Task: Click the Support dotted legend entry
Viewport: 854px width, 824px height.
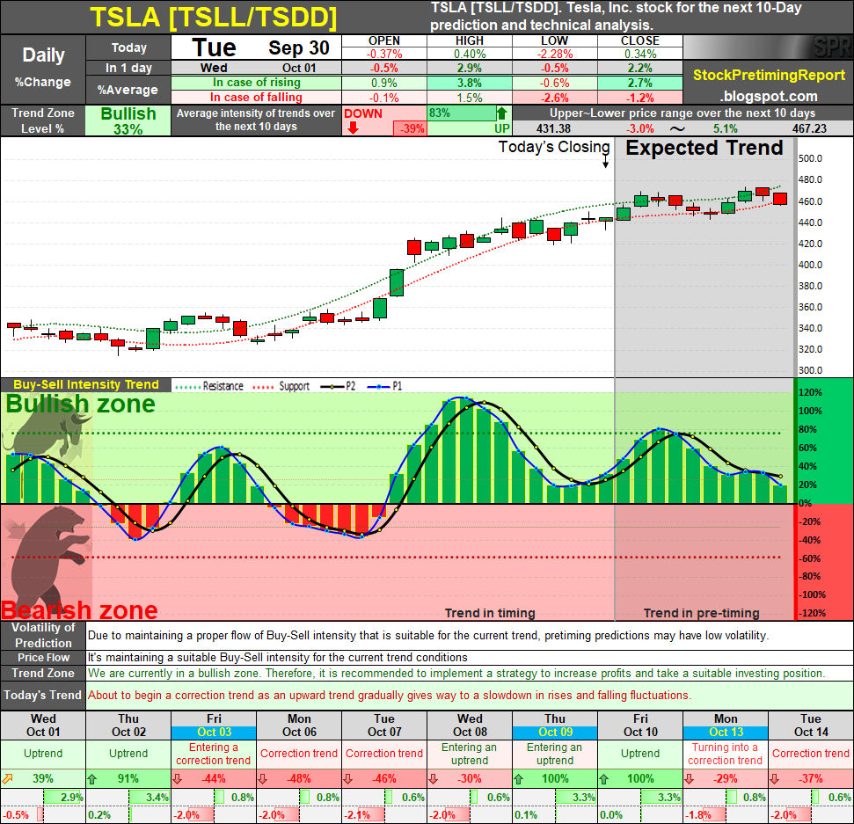Action: pyautogui.click(x=281, y=386)
